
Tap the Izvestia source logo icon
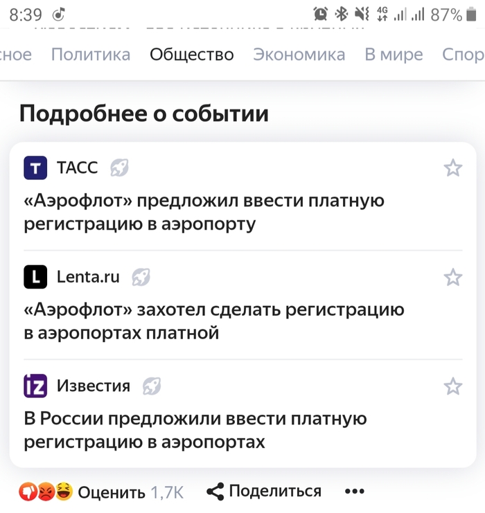35,386
